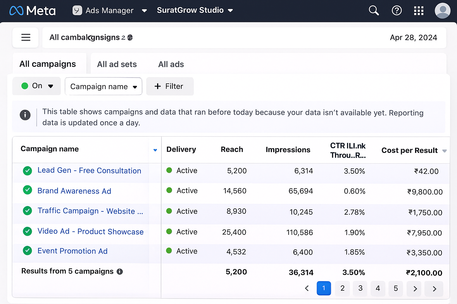Click the profile avatar icon
The image size is (457, 304).
[442, 10]
